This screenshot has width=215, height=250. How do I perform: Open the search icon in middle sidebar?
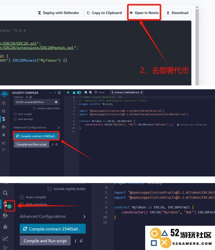(4, 111)
